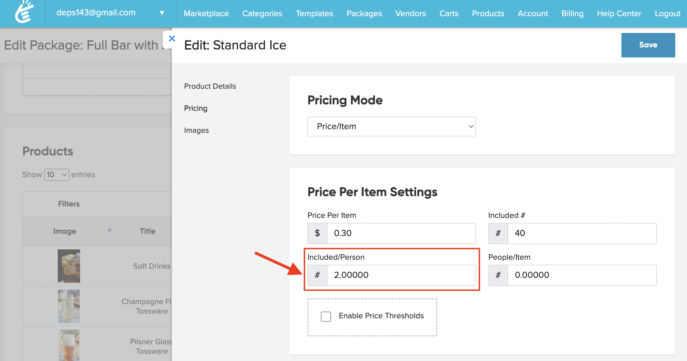The image size is (687, 361).
Task: Sort by Image column arrow
Action: point(109,230)
